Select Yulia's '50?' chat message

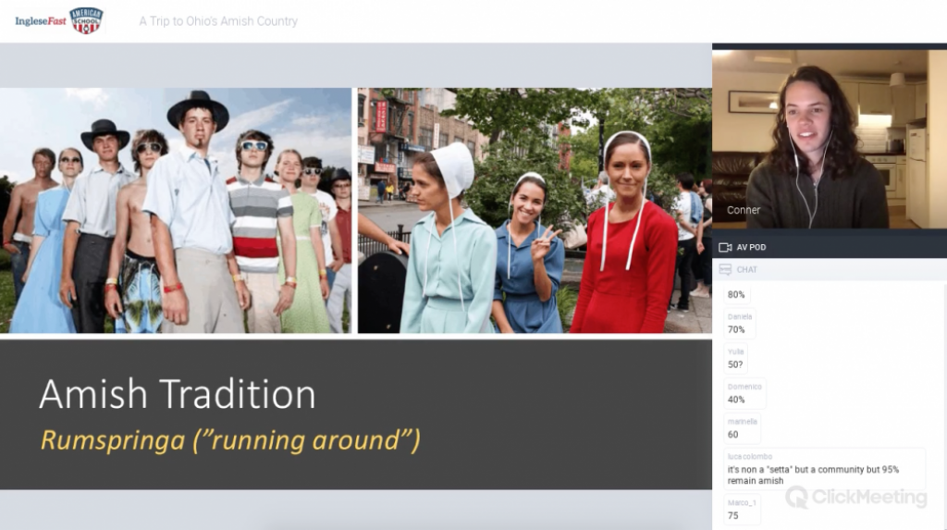[736, 364]
